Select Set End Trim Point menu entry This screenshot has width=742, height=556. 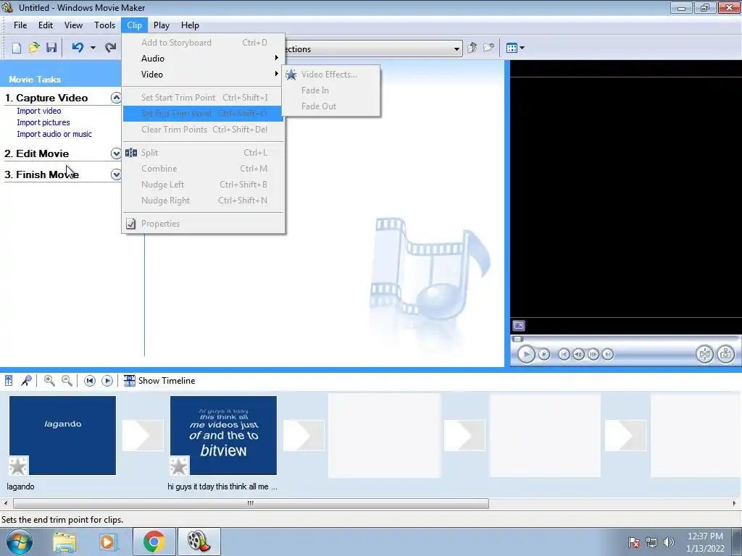[x=203, y=114]
